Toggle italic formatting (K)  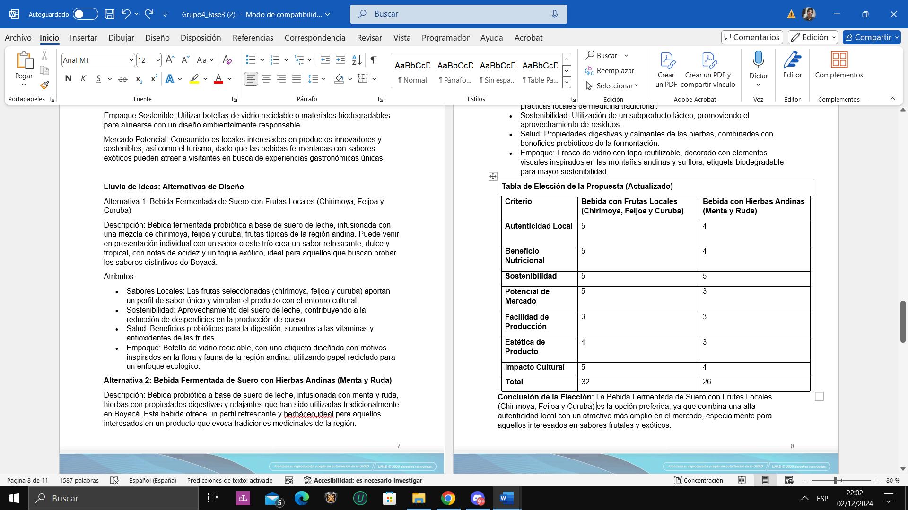pyautogui.click(x=83, y=79)
